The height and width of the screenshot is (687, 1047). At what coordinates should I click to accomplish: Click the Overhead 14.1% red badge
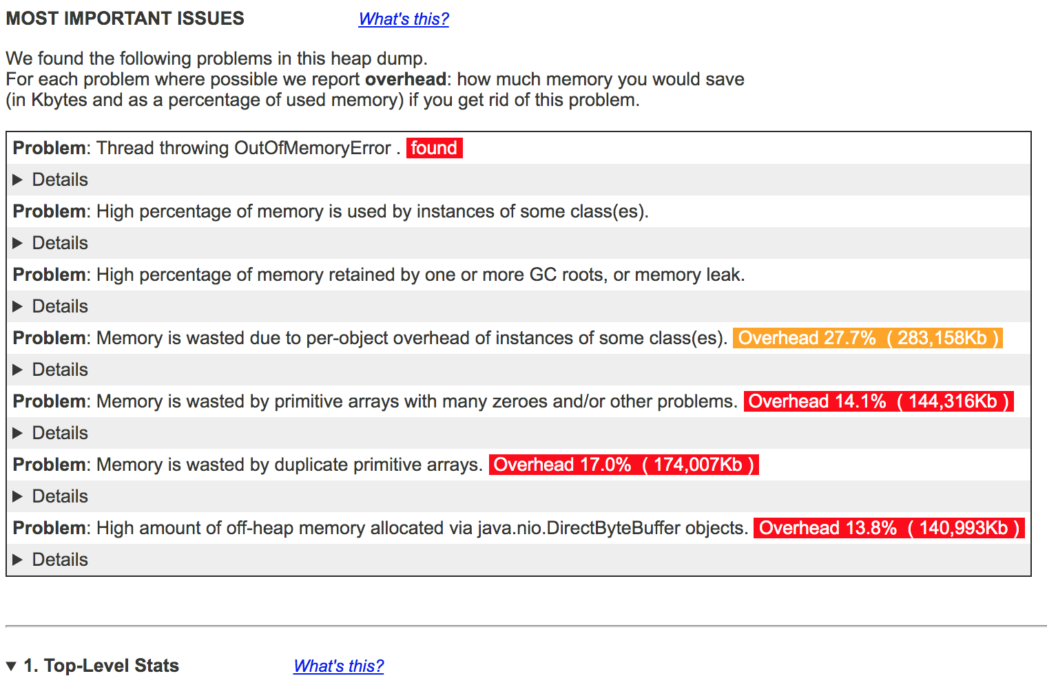point(878,401)
